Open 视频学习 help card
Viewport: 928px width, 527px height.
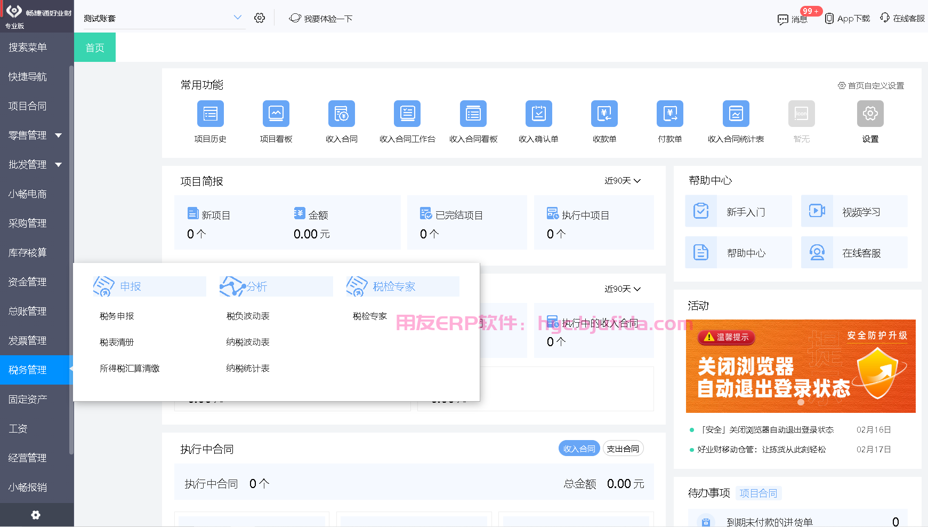click(x=854, y=211)
